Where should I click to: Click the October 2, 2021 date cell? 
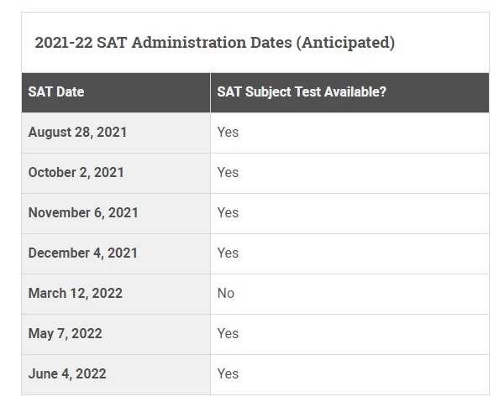pos(116,173)
